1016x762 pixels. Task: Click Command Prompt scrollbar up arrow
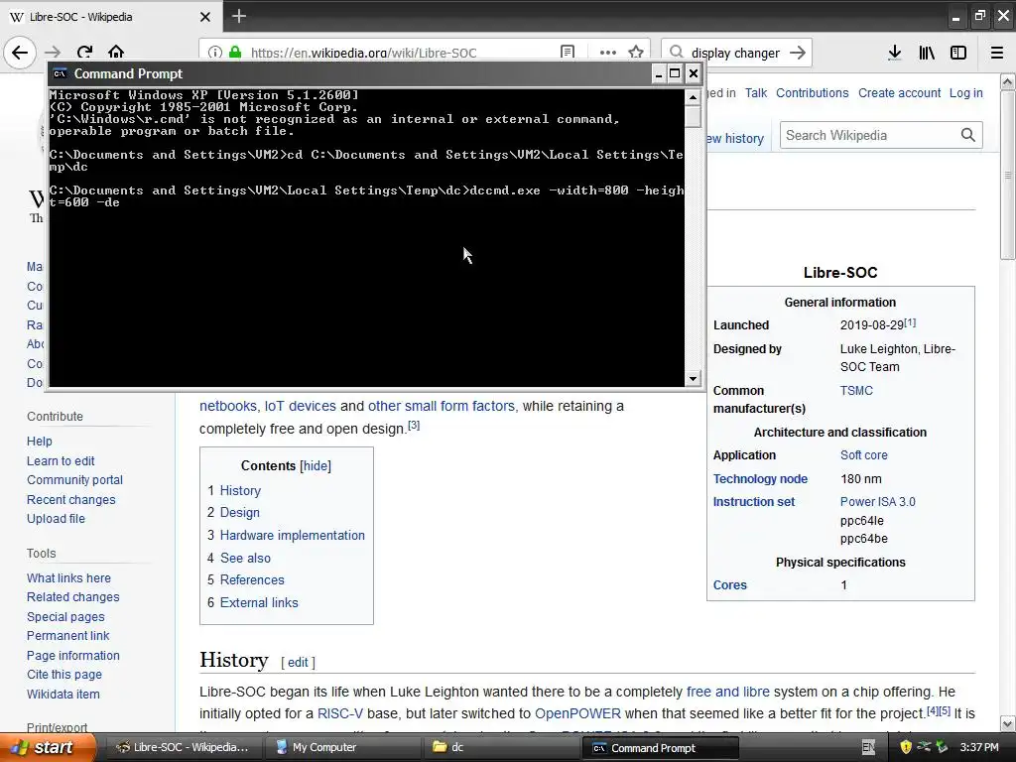(x=693, y=97)
